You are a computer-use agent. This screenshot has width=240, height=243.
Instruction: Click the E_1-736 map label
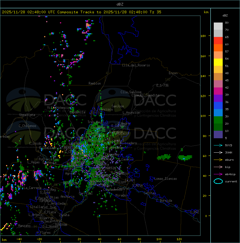pos(162,85)
